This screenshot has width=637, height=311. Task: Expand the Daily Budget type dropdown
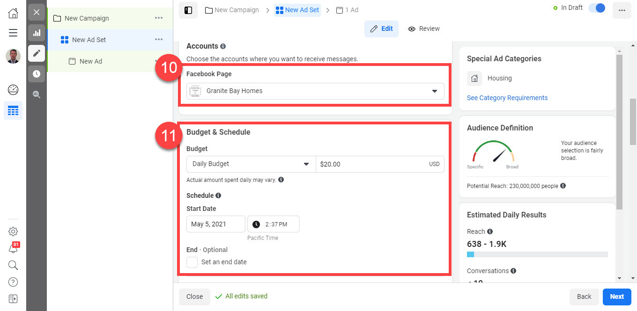tap(251, 164)
